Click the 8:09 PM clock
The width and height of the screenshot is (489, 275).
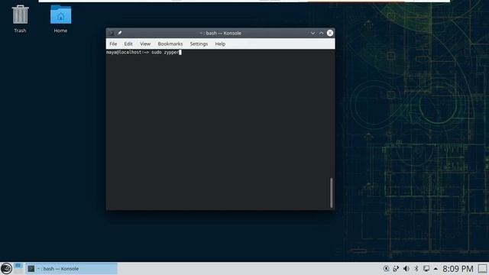click(458, 269)
